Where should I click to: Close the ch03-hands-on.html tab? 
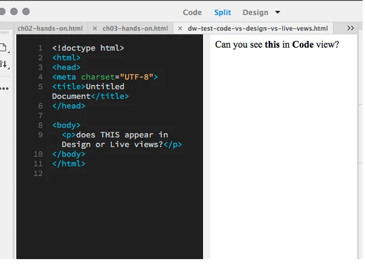tap(95, 28)
